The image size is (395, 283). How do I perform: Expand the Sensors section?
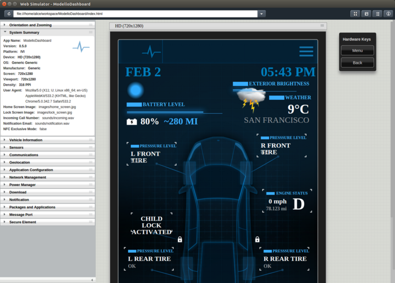click(x=47, y=148)
